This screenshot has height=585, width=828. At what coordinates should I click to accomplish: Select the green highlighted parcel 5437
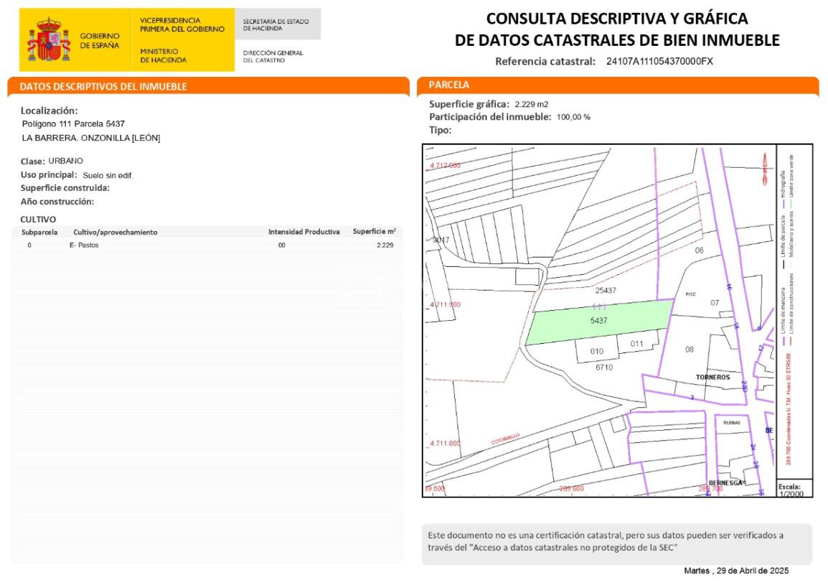(598, 321)
